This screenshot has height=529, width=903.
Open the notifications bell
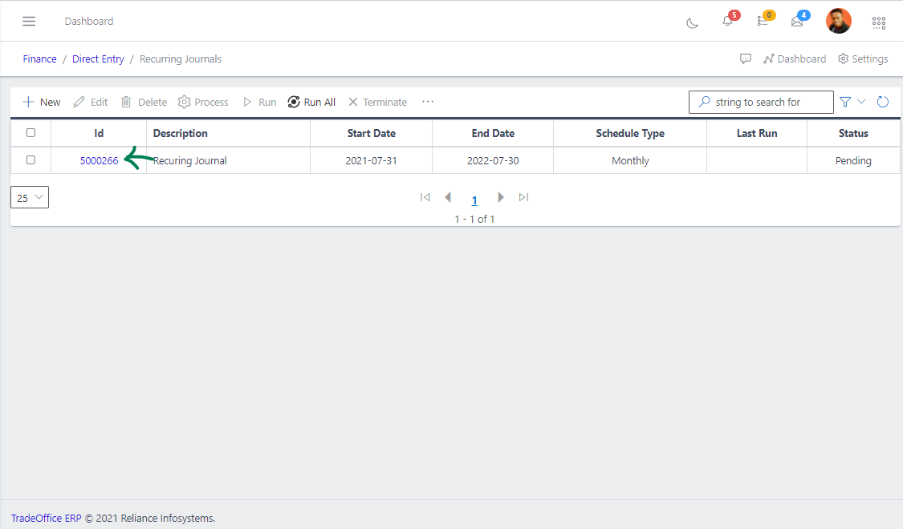[727, 22]
